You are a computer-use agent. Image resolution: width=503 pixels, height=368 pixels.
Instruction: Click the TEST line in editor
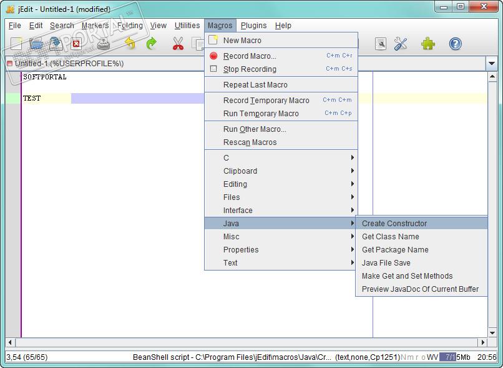pyautogui.click(x=32, y=98)
